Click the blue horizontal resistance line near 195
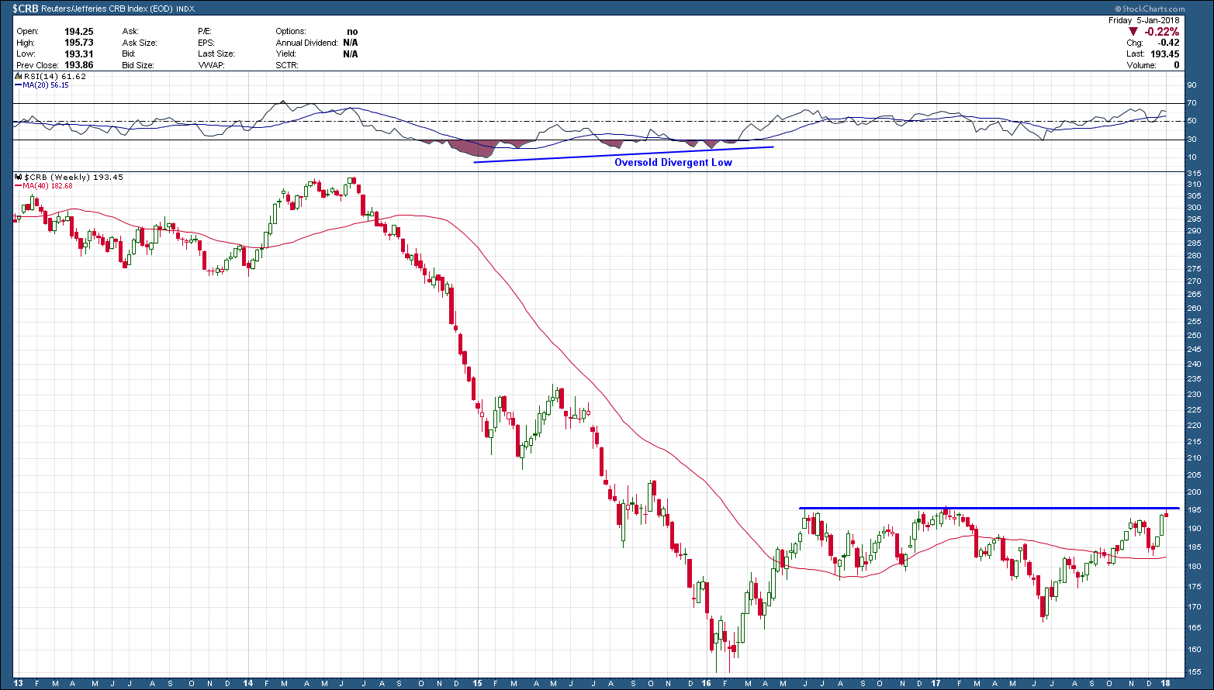 pyautogui.click(x=989, y=509)
